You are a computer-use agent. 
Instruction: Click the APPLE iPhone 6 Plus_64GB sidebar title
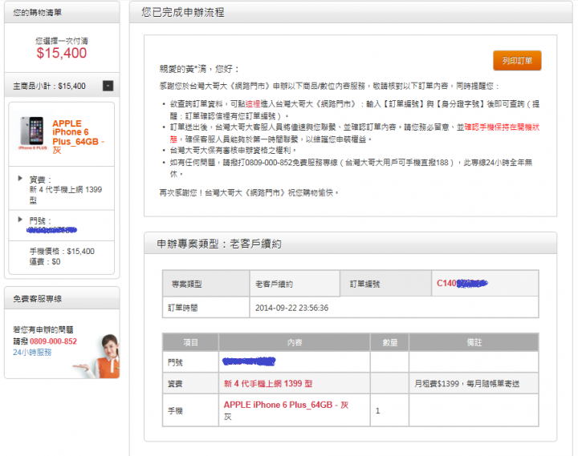(x=78, y=136)
